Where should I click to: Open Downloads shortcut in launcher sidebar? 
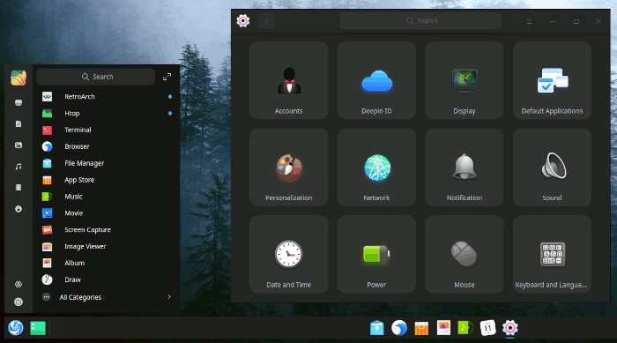pos(19,209)
